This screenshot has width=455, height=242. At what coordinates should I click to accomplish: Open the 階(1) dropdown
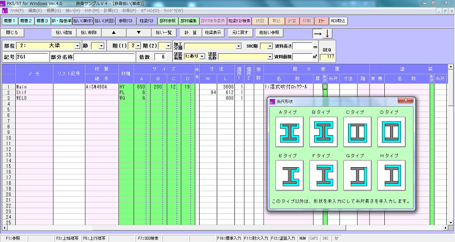[x=138, y=46]
